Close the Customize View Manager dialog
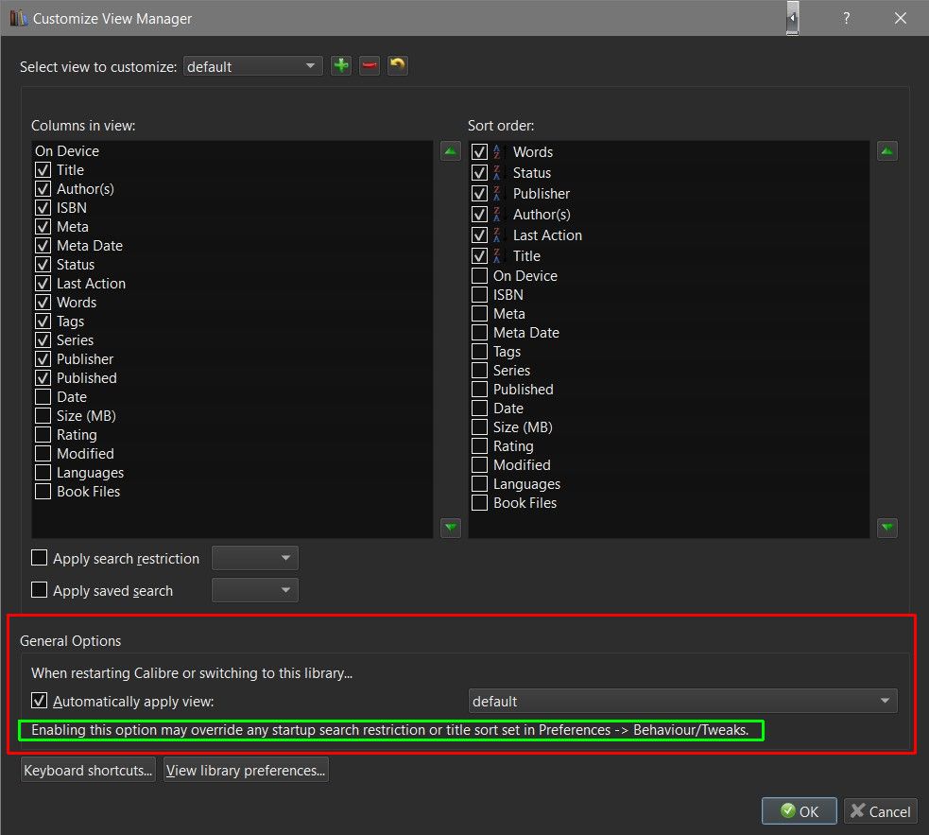The width and height of the screenshot is (929, 835). pyautogui.click(x=901, y=18)
